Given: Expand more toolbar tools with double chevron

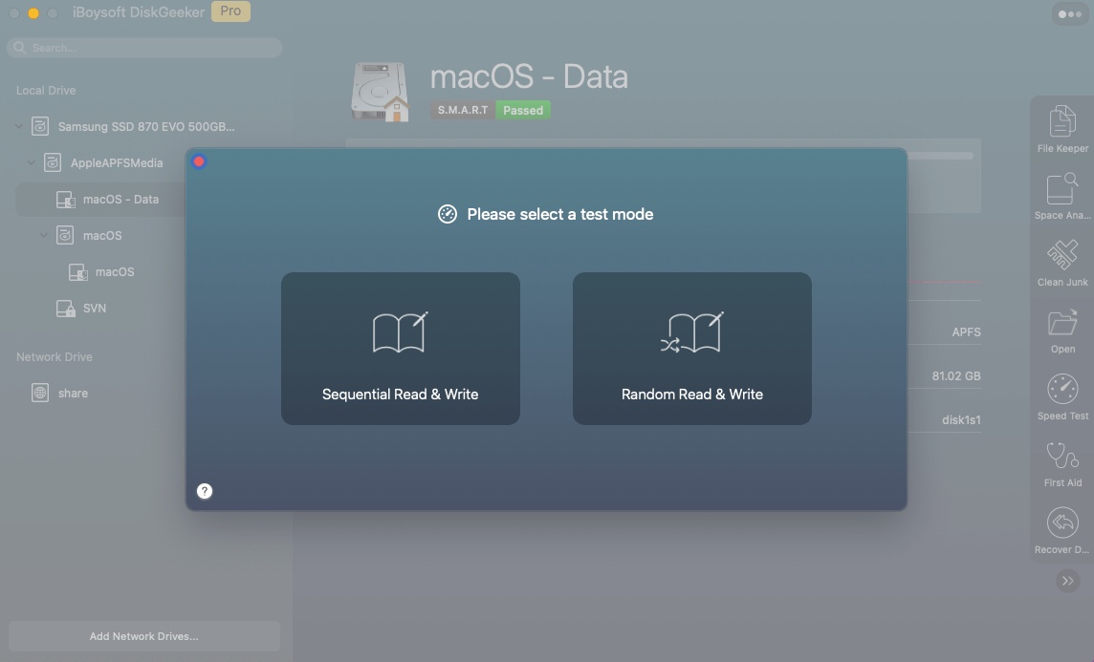Looking at the screenshot, I should click(1067, 581).
